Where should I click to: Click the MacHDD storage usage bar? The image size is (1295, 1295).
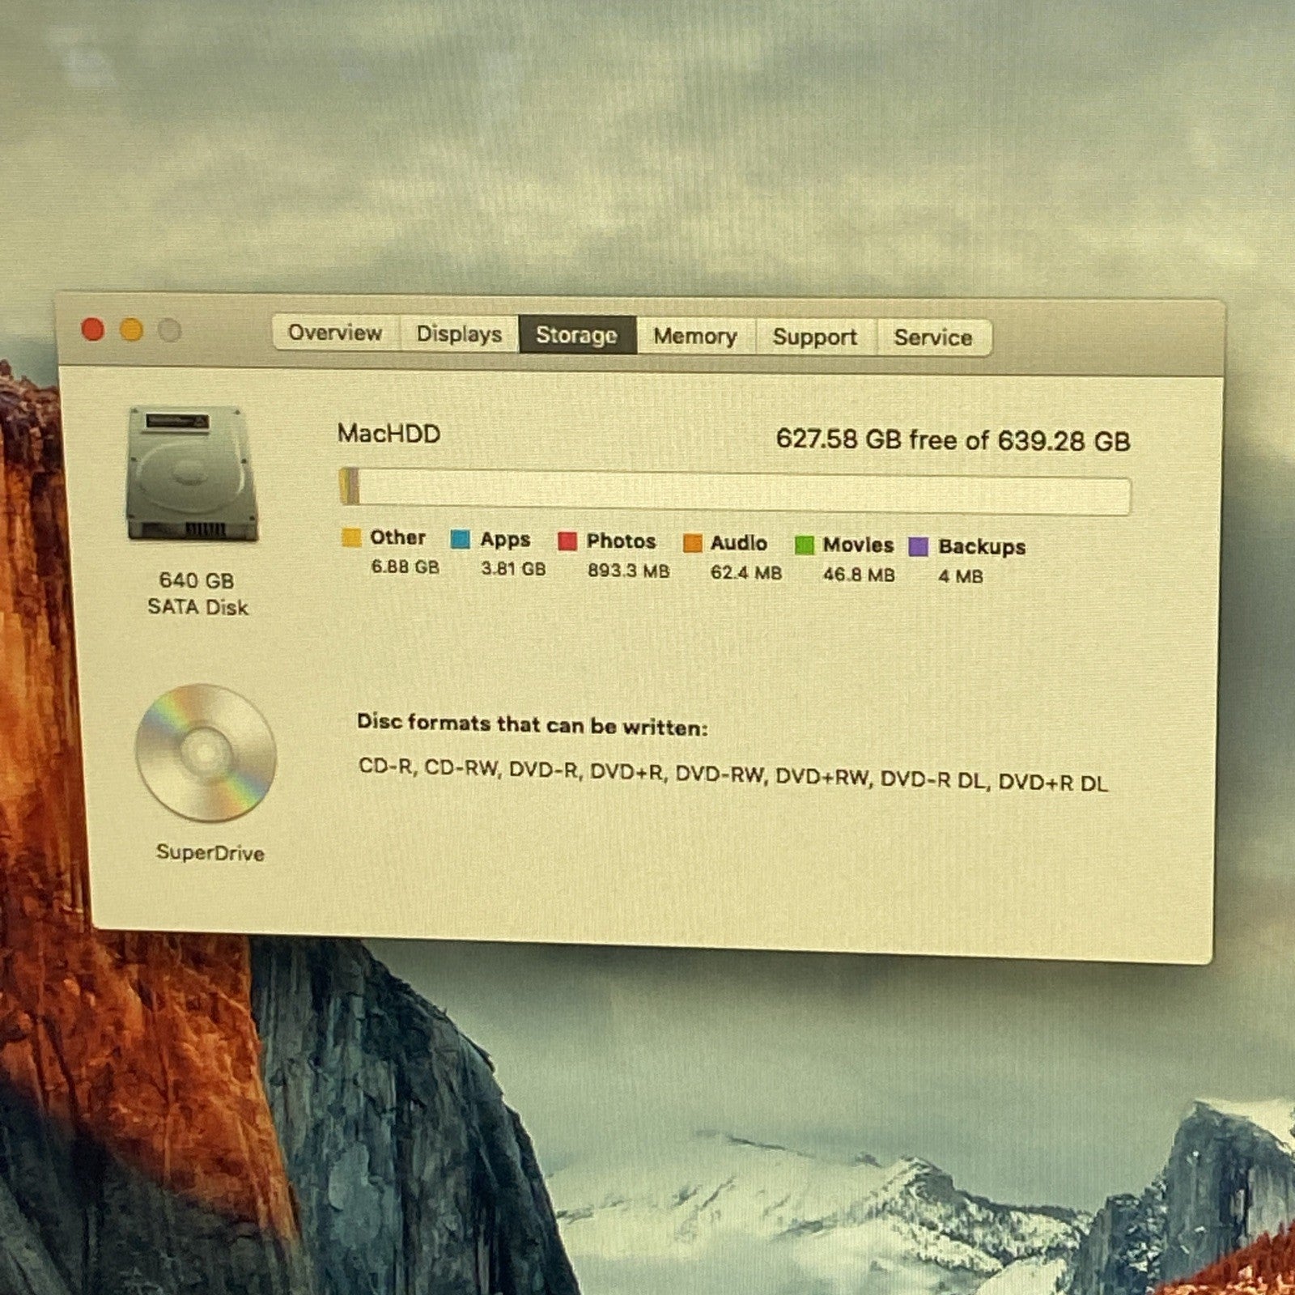[734, 492]
